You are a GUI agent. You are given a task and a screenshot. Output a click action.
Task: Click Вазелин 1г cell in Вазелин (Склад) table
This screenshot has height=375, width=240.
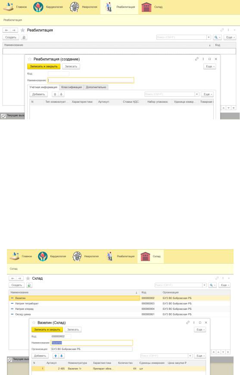pos(75,369)
